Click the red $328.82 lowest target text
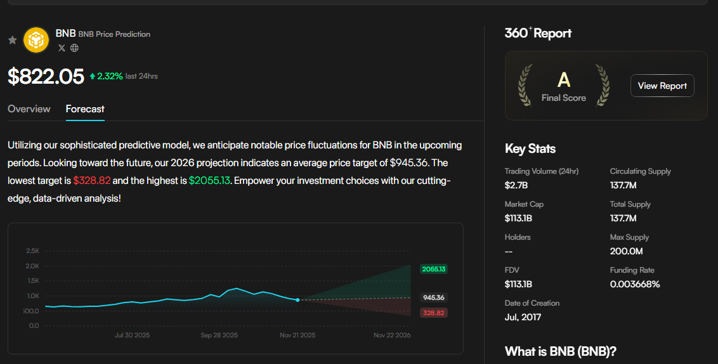 coord(91,180)
